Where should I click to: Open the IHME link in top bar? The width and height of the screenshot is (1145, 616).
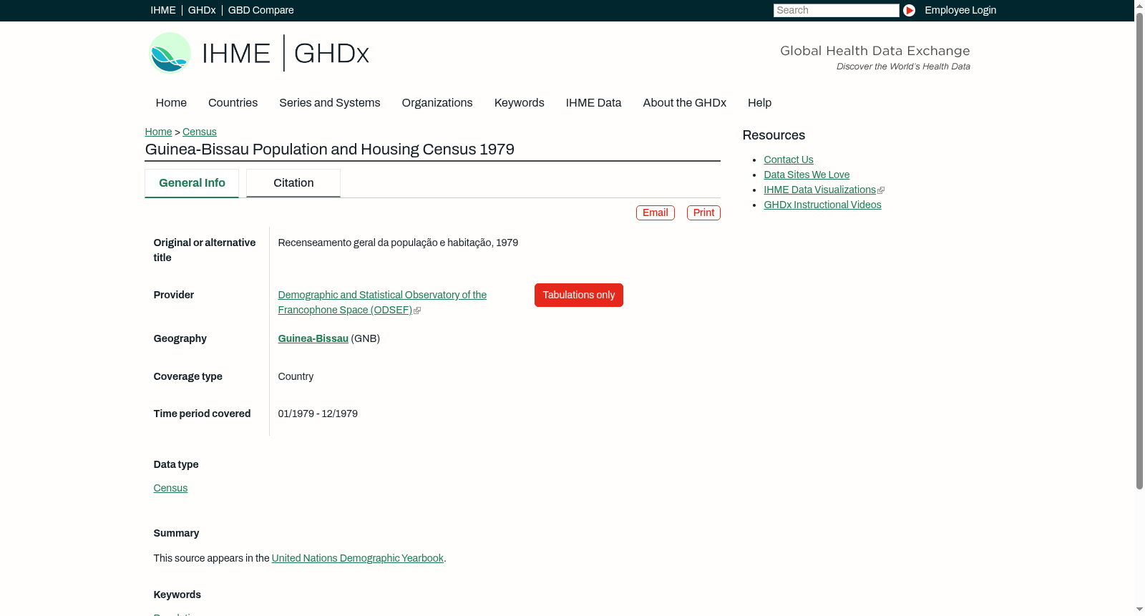[x=163, y=10]
